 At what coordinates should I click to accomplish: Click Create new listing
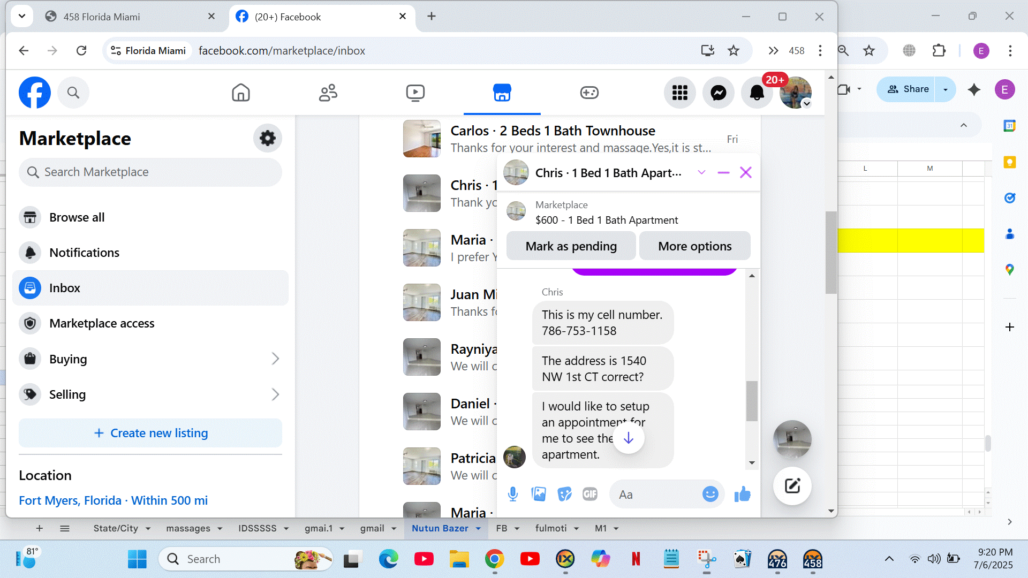(150, 433)
